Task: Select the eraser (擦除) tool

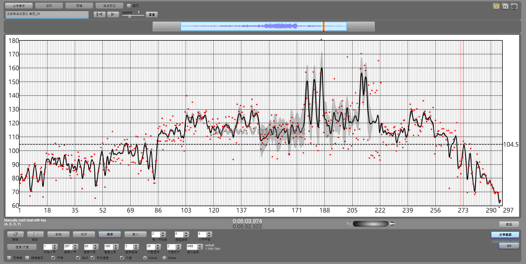Action: tap(15, 234)
